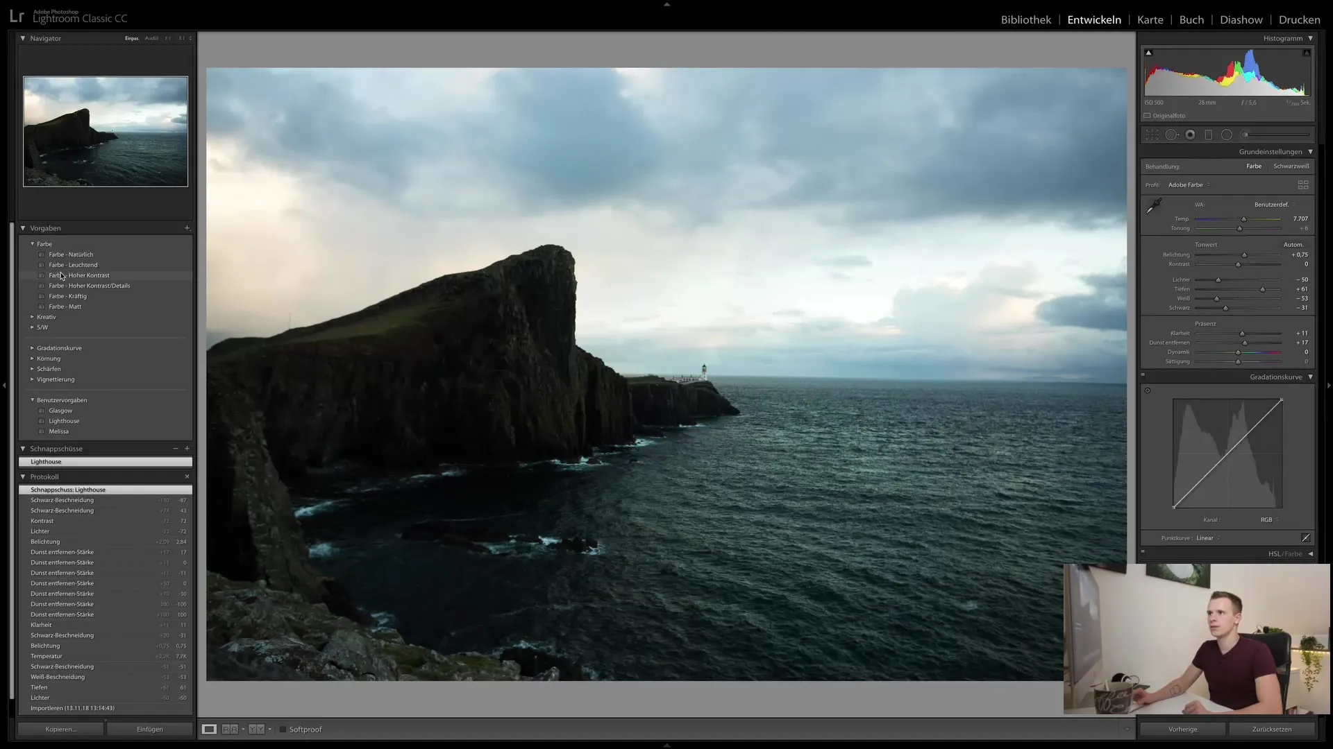The image size is (1333, 749).
Task: Toggle highlight clipping indicator in histogram
Action: pyautogui.click(x=1307, y=53)
